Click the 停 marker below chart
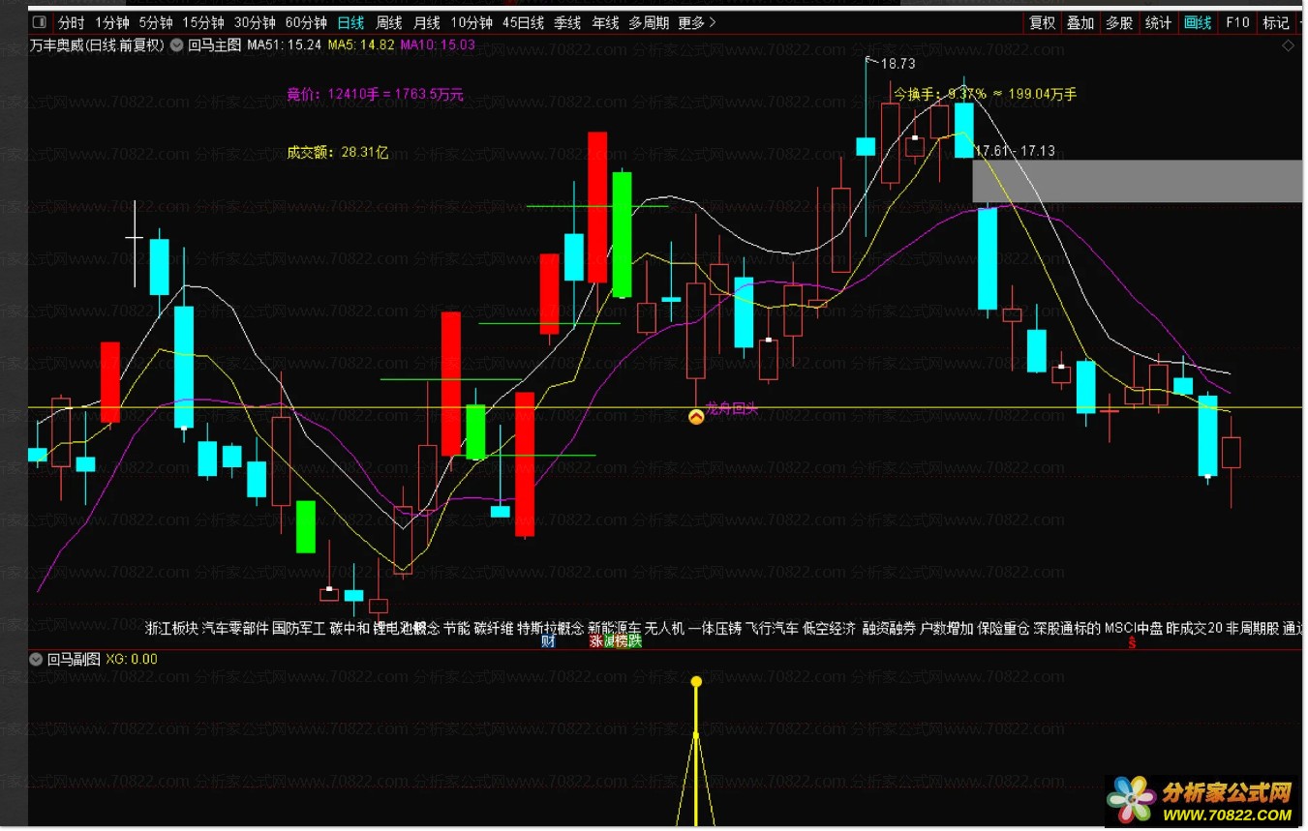Viewport: 1308px width, 831px height. 610,641
